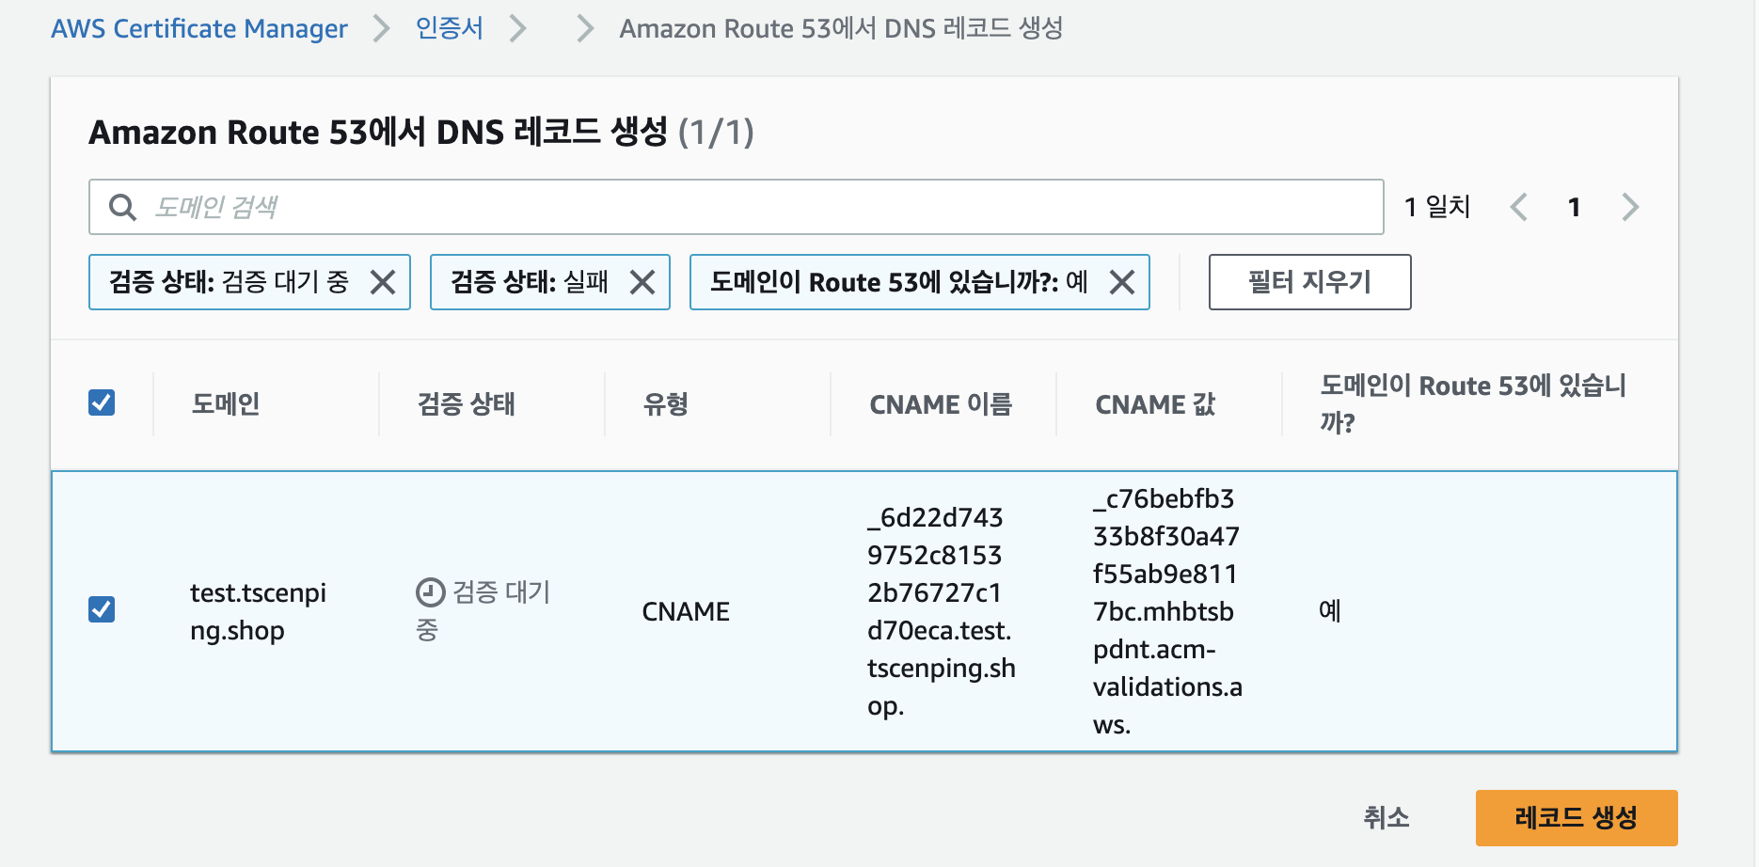Viewport: 1759px width, 867px height.
Task: Click the CNAME 이름 column header
Action: tap(941, 404)
